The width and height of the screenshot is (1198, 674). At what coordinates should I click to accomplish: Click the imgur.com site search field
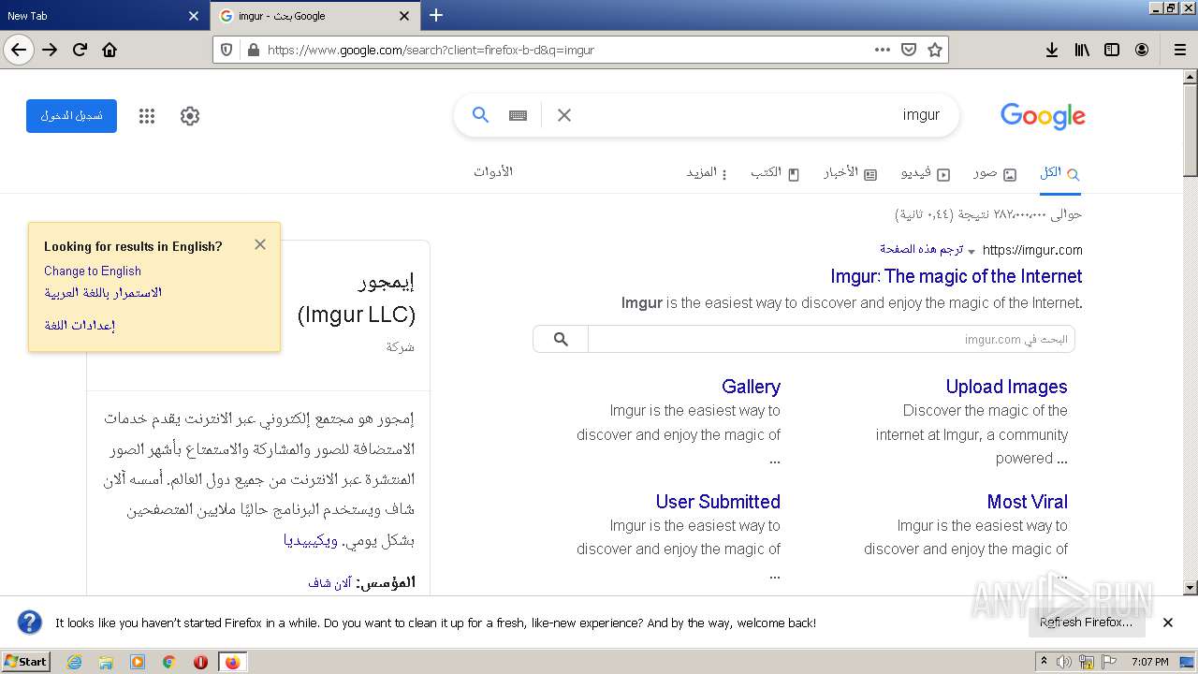tap(831, 339)
